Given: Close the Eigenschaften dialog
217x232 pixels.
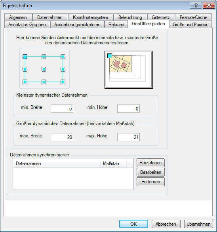Looking at the screenshot, I should click(209, 6).
